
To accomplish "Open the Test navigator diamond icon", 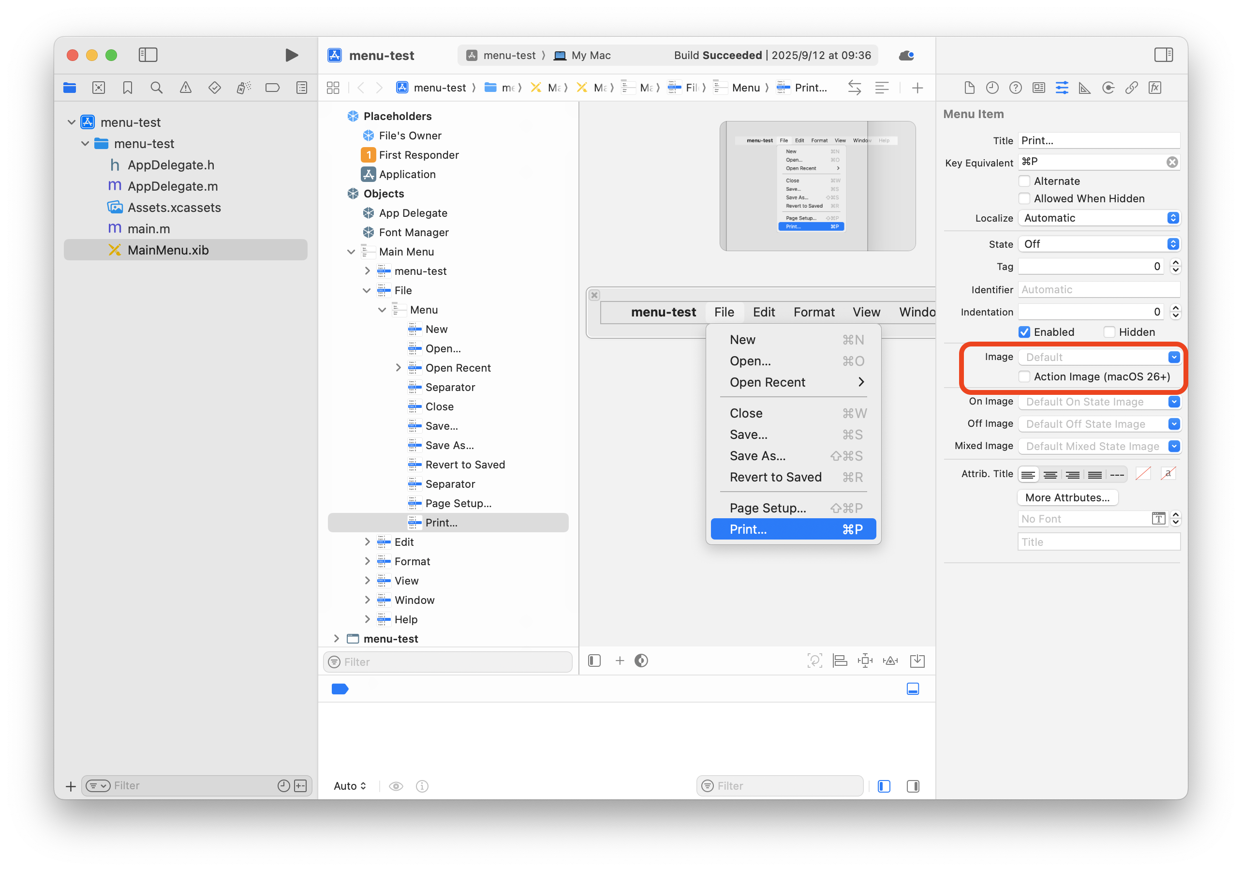I will click(215, 88).
